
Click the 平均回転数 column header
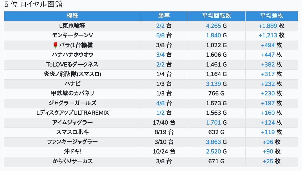(216, 16)
